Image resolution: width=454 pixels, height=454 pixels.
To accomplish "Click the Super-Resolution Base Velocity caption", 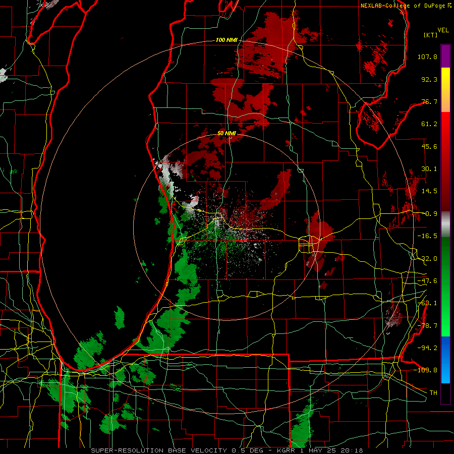I will [227, 450].
